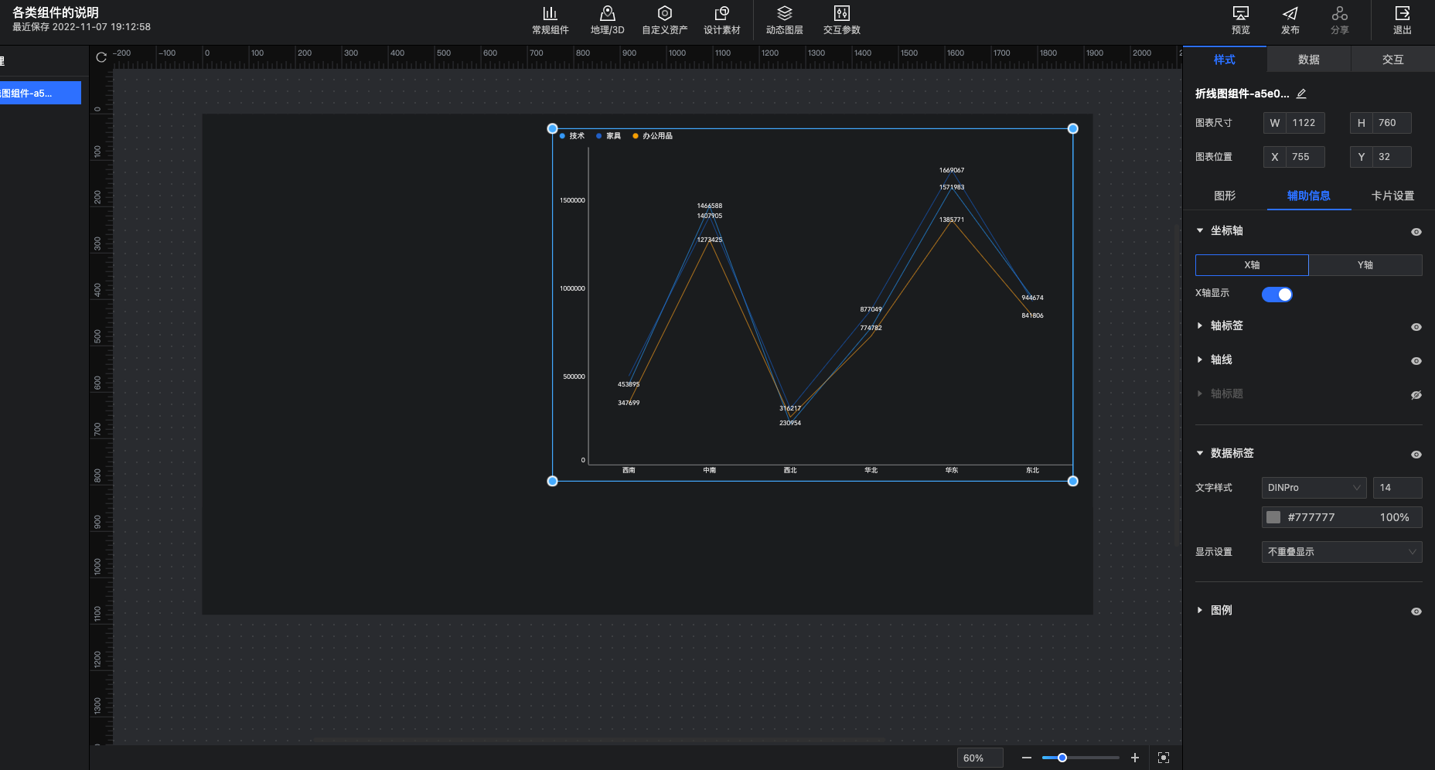Click the 家具 legend item in chart
Viewport: 1435px width, 770px height.
click(x=608, y=136)
